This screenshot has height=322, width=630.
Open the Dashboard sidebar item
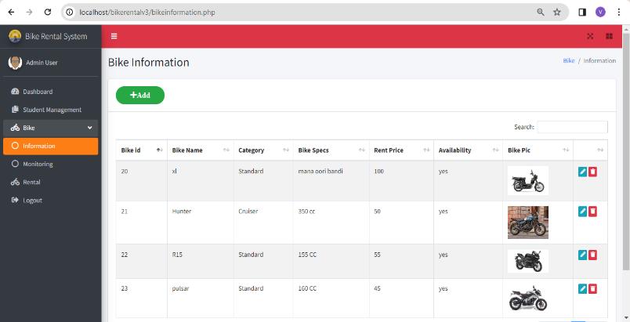pos(38,92)
